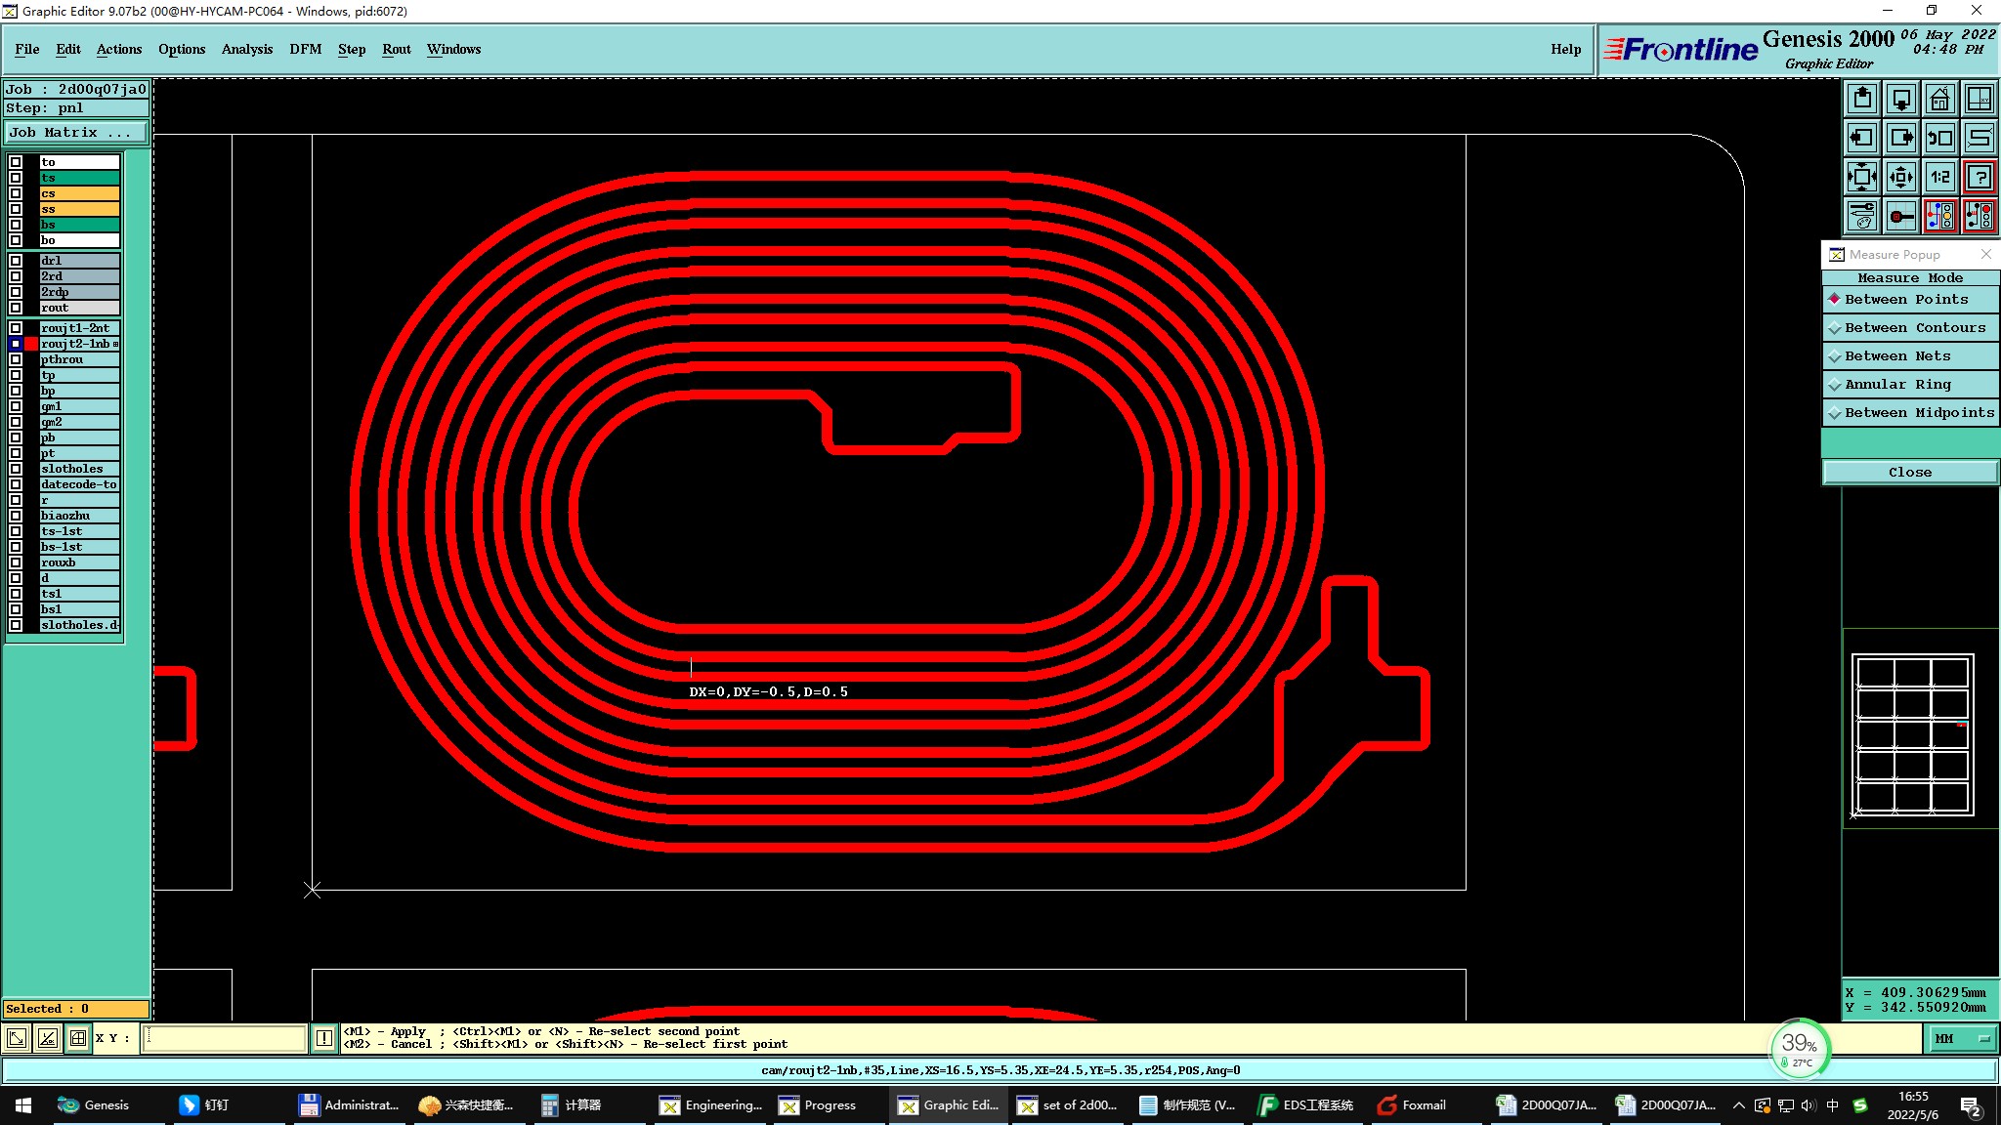Open the Analysis menu
This screenshot has width=2001, height=1125.
[246, 49]
